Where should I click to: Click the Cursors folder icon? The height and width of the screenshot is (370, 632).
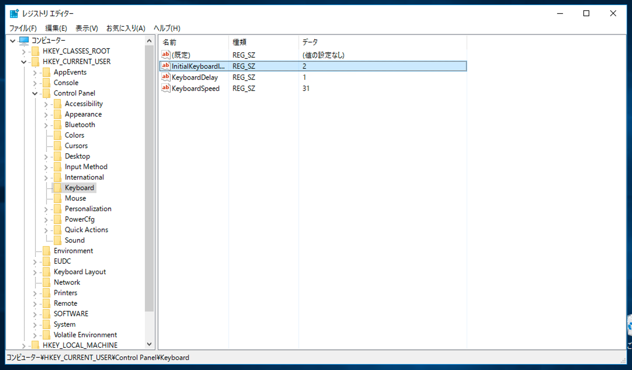point(58,146)
